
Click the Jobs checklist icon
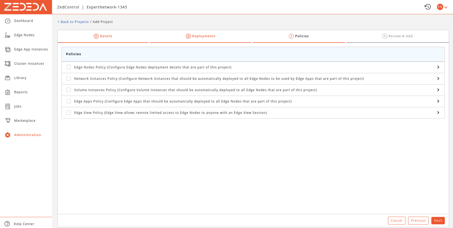pyautogui.click(x=8, y=106)
